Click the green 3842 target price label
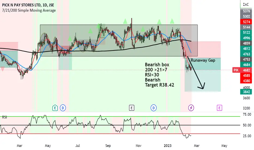Viewport: 254px width, 150px height. 246,92
